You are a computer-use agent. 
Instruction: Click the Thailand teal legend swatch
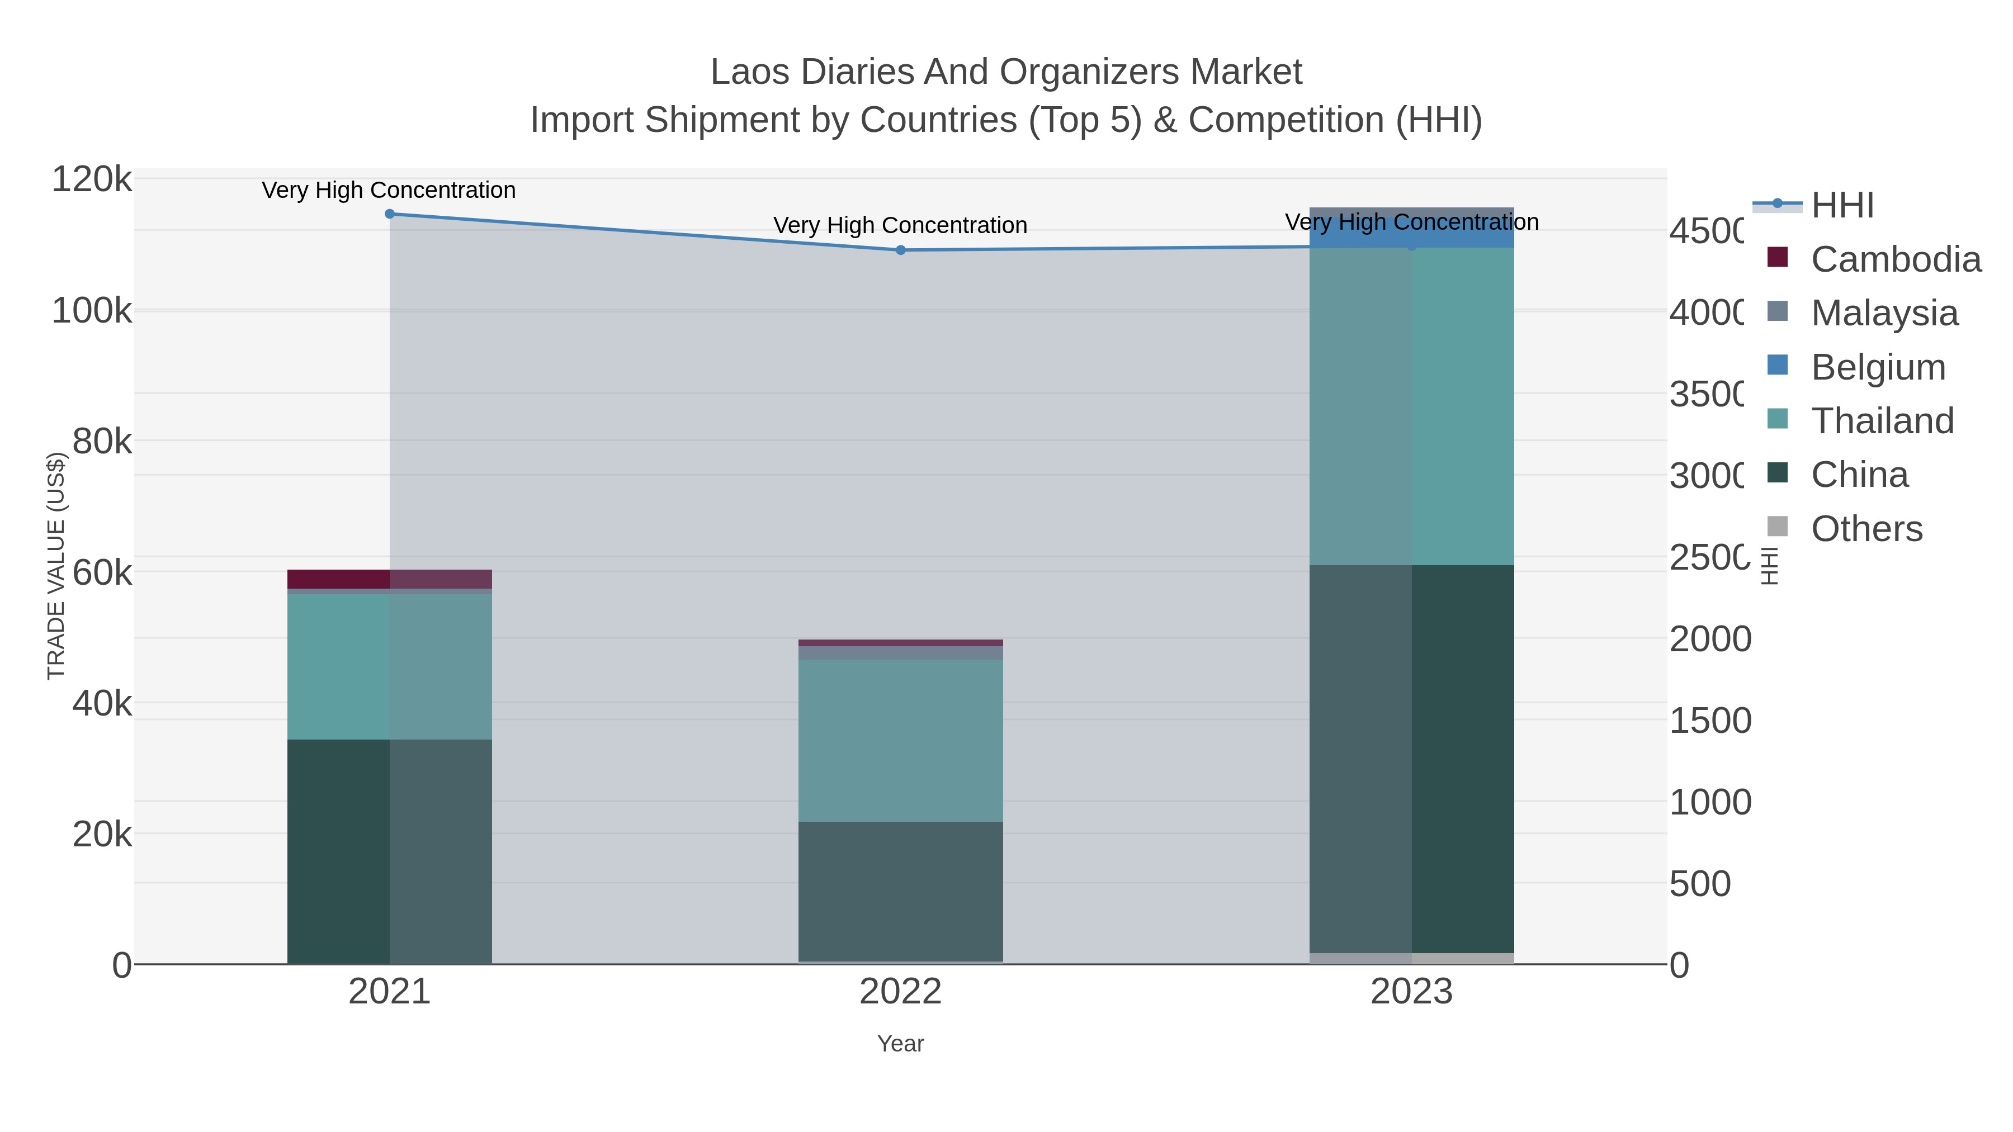(1777, 419)
